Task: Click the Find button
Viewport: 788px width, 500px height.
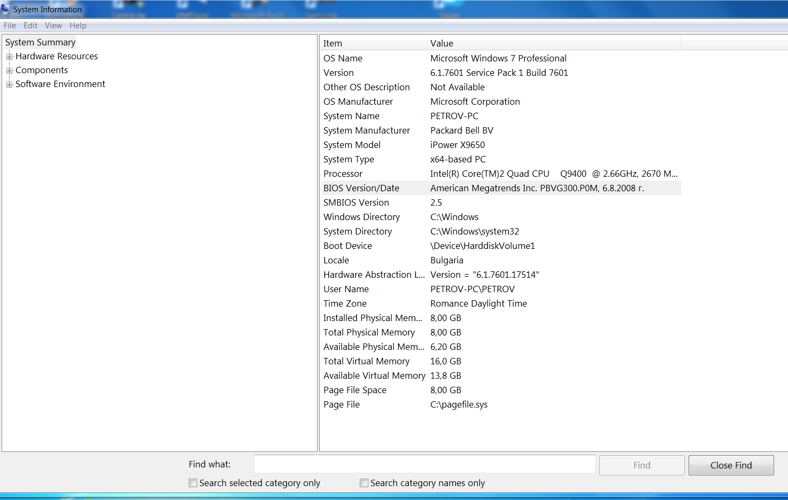Action: point(642,465)
